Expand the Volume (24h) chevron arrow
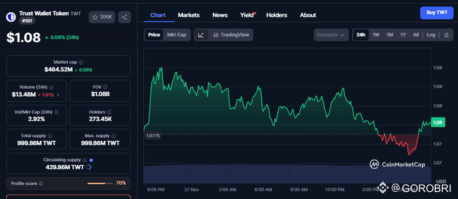This screenshot has height=199, width=458. 58,95
